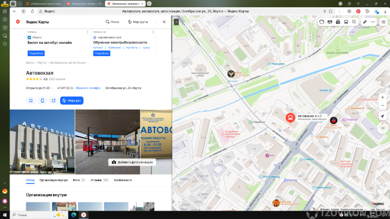Reveal number via Показать телефон link

(88, 88)
